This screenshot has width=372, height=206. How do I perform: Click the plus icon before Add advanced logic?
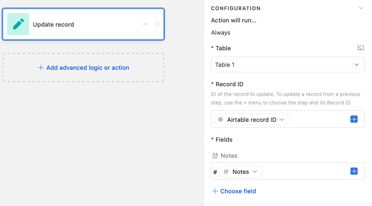pos(41,68)
